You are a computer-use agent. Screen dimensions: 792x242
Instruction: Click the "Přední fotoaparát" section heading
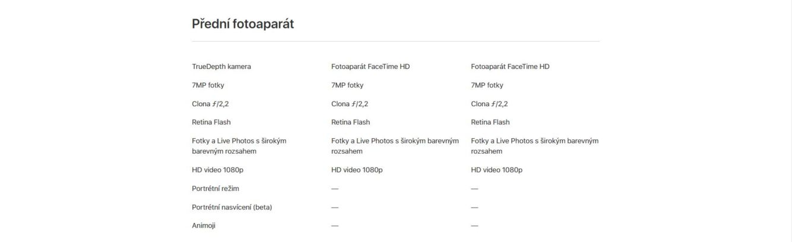pyautogui.click(x=243, y=24)
